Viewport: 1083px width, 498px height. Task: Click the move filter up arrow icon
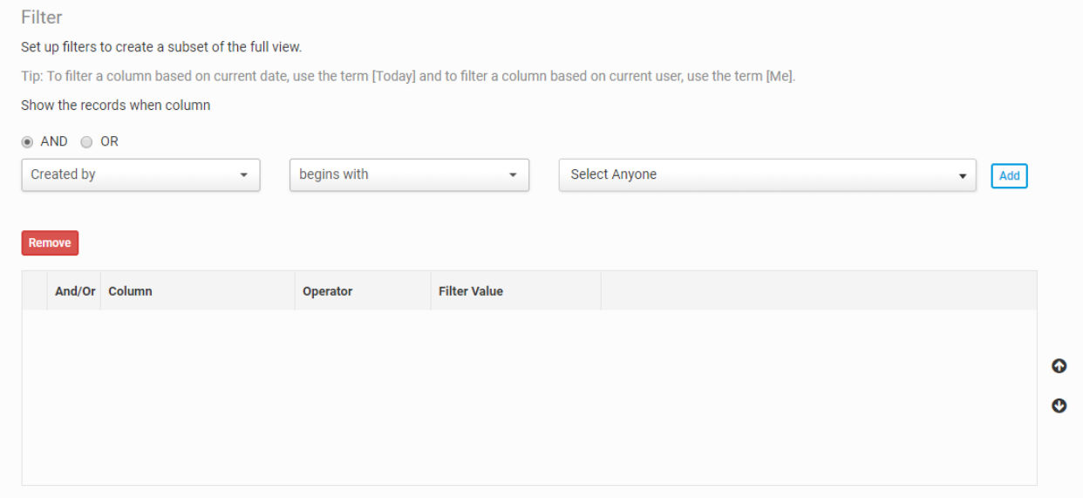point(1059,366)
